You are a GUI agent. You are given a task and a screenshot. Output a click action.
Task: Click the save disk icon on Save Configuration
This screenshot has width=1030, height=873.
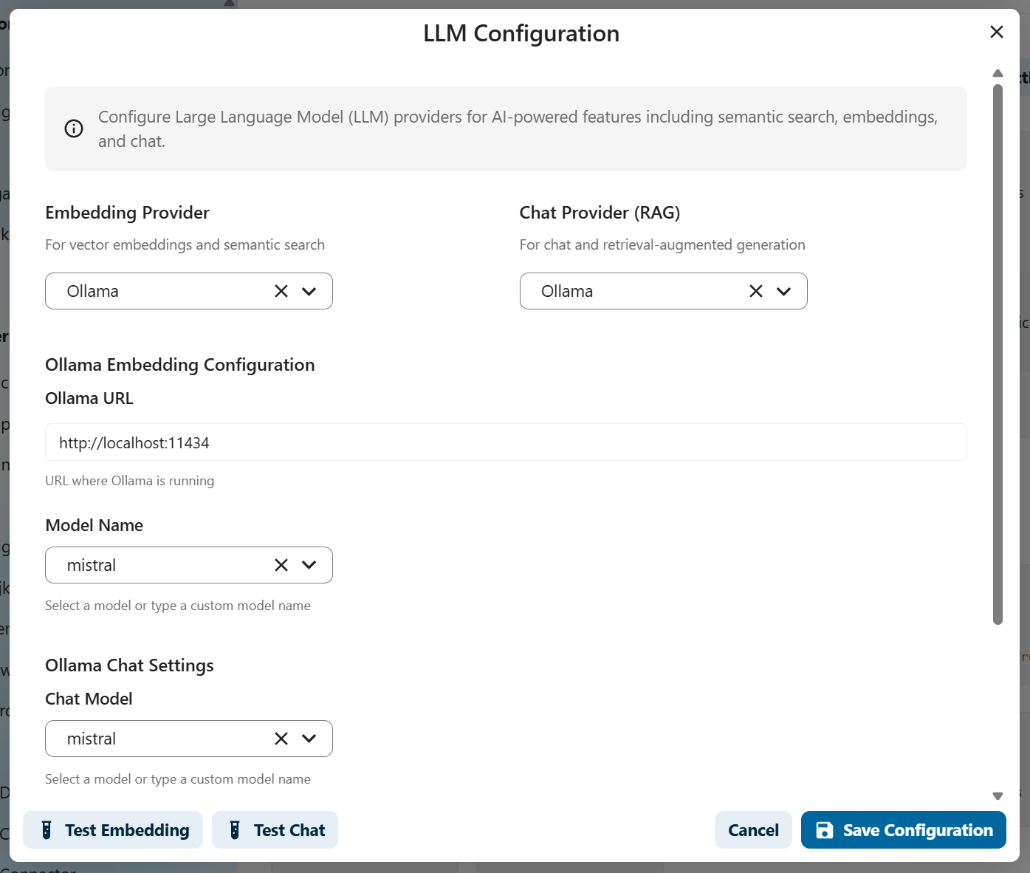(x=823, y=829)
